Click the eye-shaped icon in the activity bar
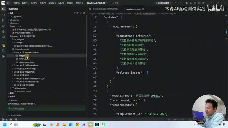 (3, 26)
